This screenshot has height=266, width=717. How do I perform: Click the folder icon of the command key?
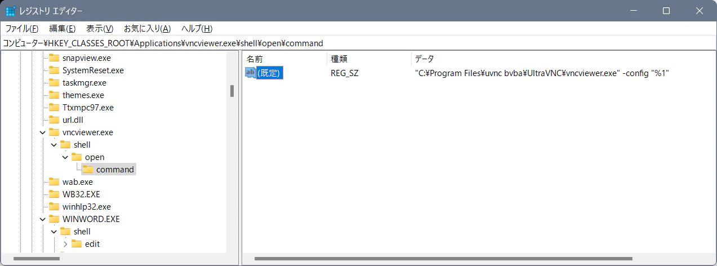[x=88, y=170]
